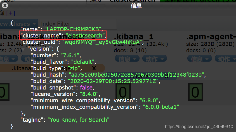Select minimum_index_compatibility_version "6.0.0-beta1" value
The width and height of the screenshot is (236, 132).
(161, 107)
